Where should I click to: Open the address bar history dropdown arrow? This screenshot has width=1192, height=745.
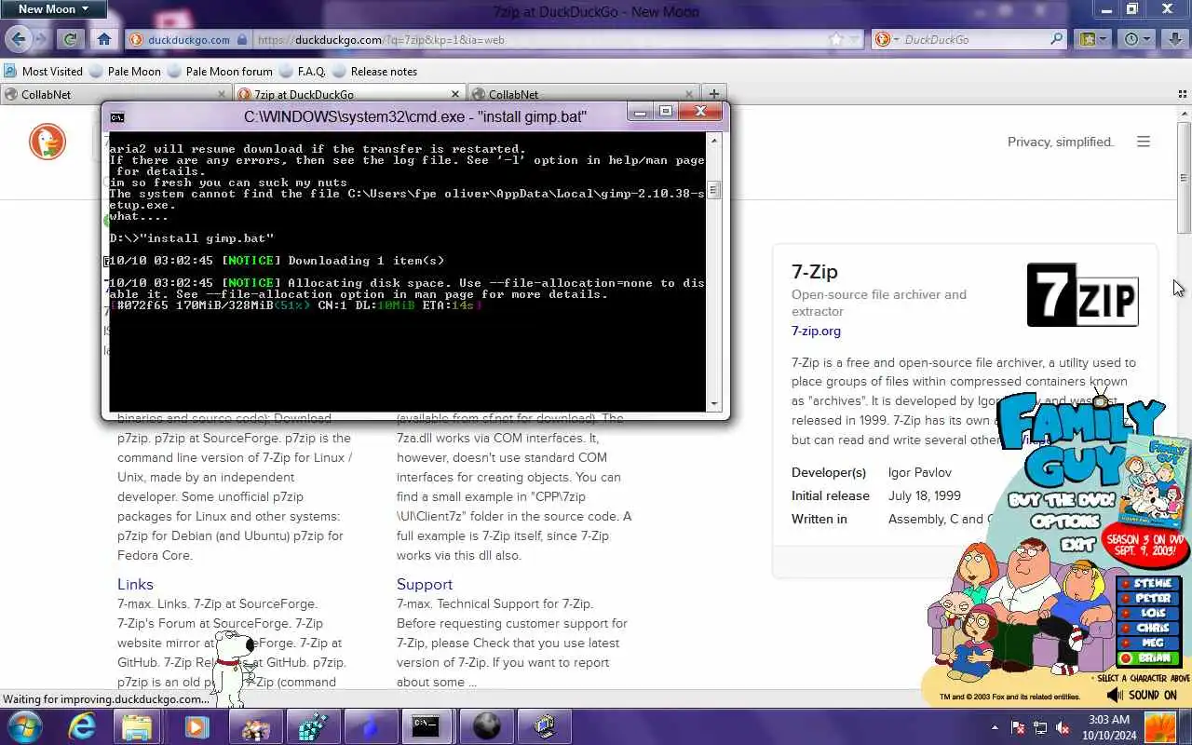tap(854, 39)
